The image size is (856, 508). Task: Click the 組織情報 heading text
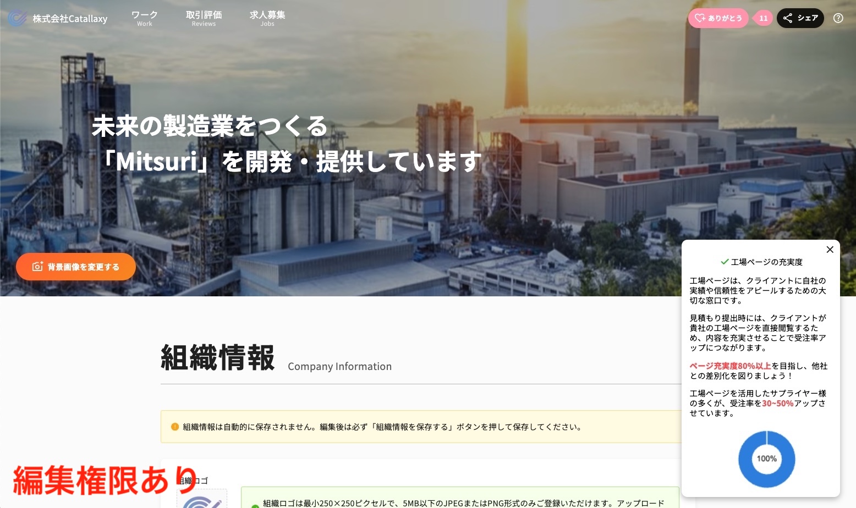(218, 357)
